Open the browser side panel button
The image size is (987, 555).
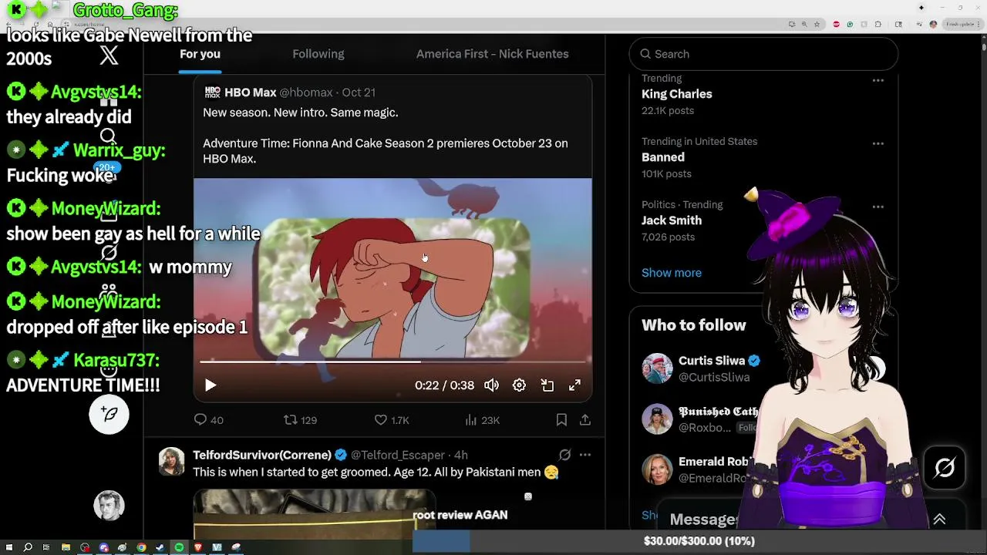[898, 25]
